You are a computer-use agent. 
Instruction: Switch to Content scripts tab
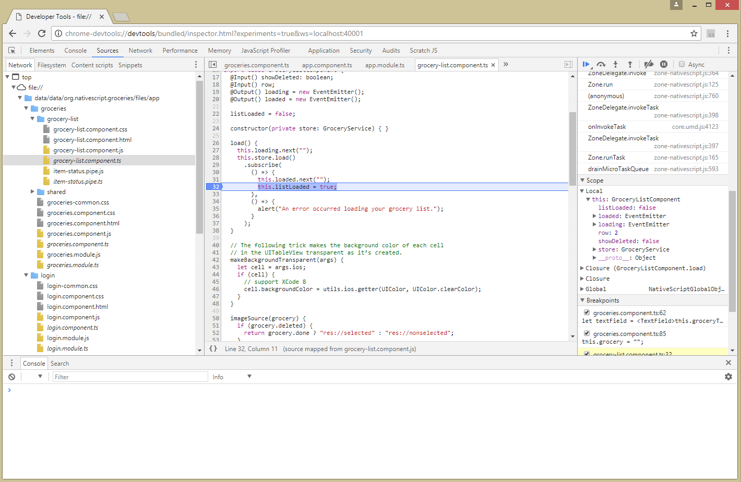coord(92,65)
